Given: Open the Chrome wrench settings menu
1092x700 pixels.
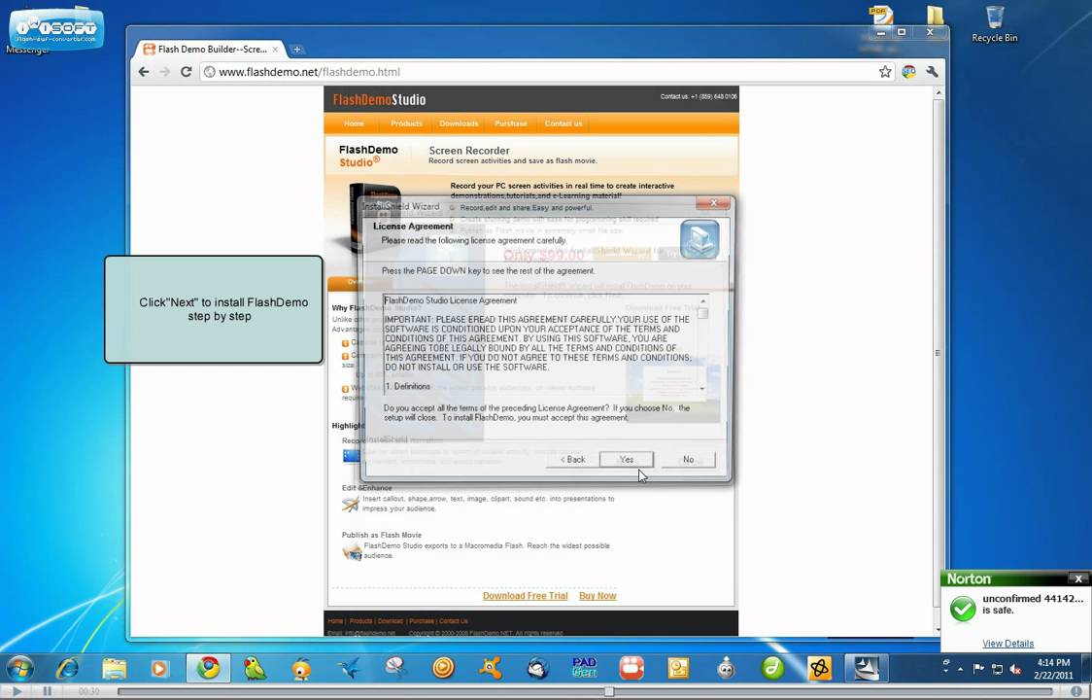Looking at the screenshot, I should 932,72.
